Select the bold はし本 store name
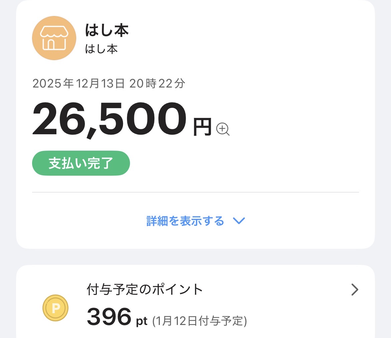 click(x=107, y=31)
